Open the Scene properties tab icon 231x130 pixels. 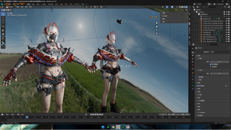tap(193, 62)
